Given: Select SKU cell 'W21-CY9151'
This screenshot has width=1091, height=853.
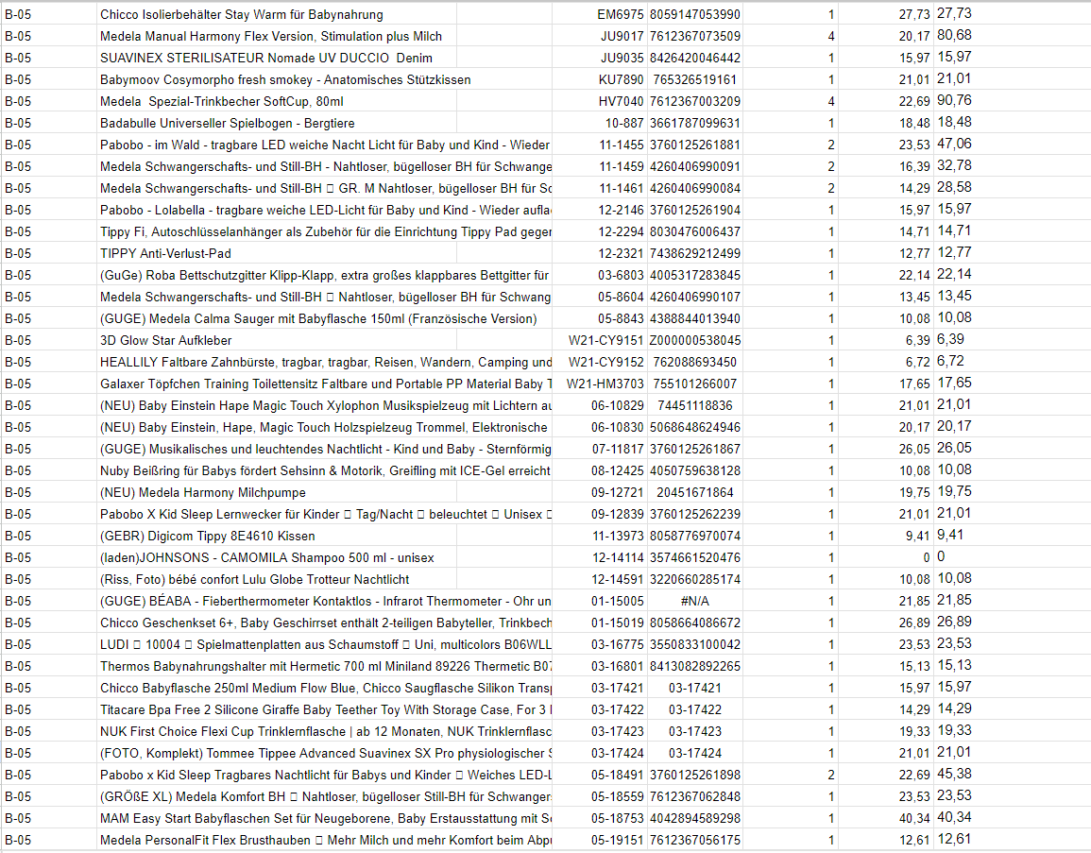Looking at the screenshot, I should 600,340.
